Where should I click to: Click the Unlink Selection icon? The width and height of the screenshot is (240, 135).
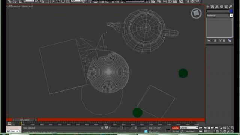tap(15, 1)
